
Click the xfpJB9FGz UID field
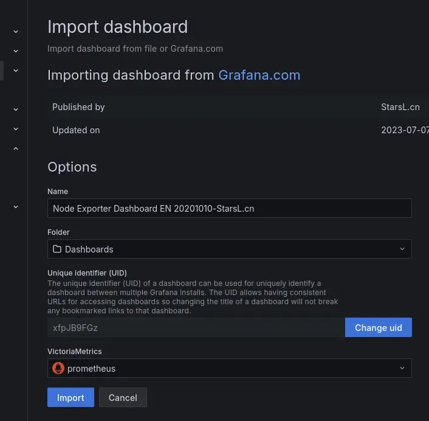(196, 327)
